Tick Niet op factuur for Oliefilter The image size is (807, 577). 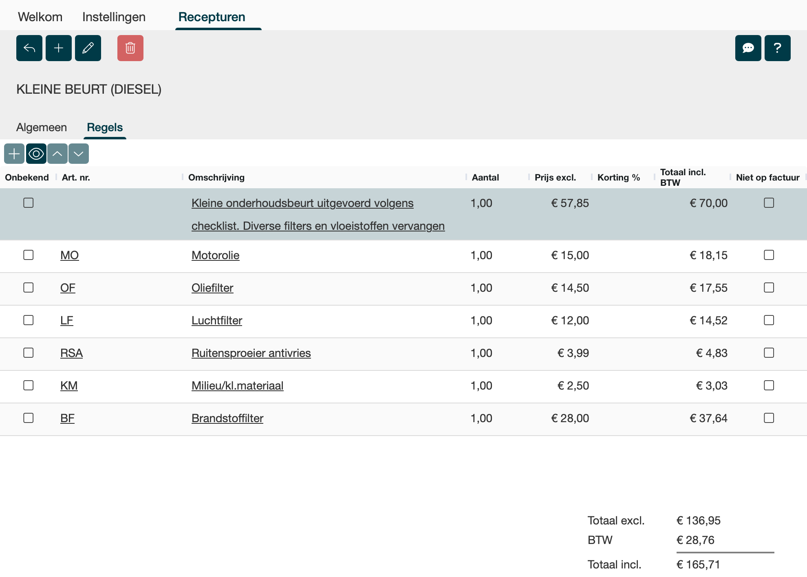click(x=769, y=288)
